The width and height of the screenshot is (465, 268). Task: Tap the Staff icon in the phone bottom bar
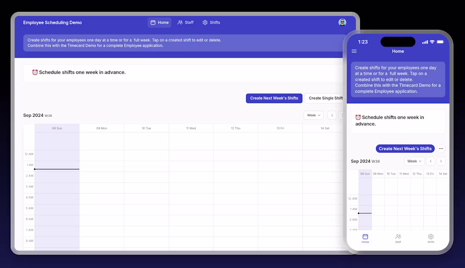click(x=398, y=237)
